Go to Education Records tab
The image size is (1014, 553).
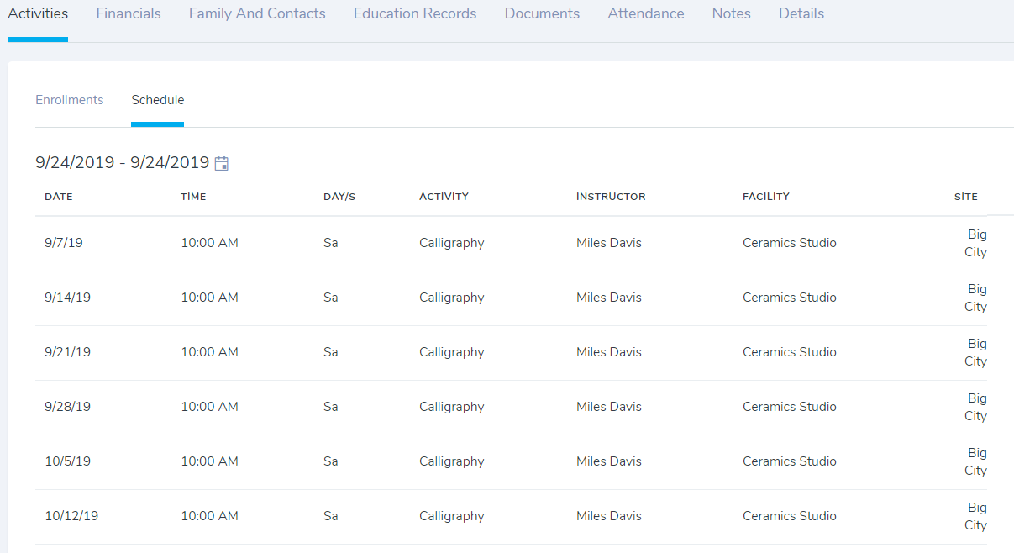point(415,14)
